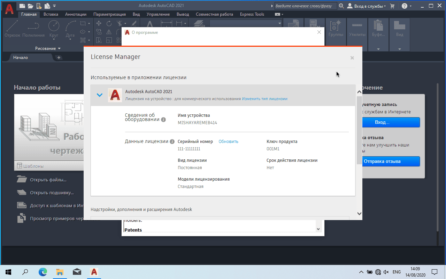Open the Help dropdown arrow
This screenshot has height=279, width=446.
click(x=410, y=6)
